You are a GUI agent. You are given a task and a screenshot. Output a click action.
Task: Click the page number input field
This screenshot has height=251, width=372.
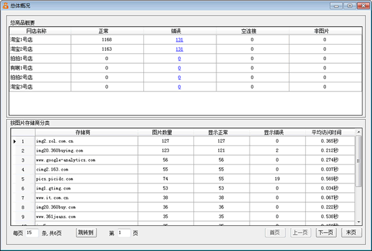(124, 233)
